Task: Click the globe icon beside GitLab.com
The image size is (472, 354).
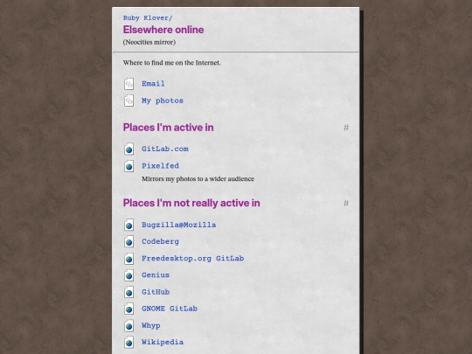Action: coord(128,149)
